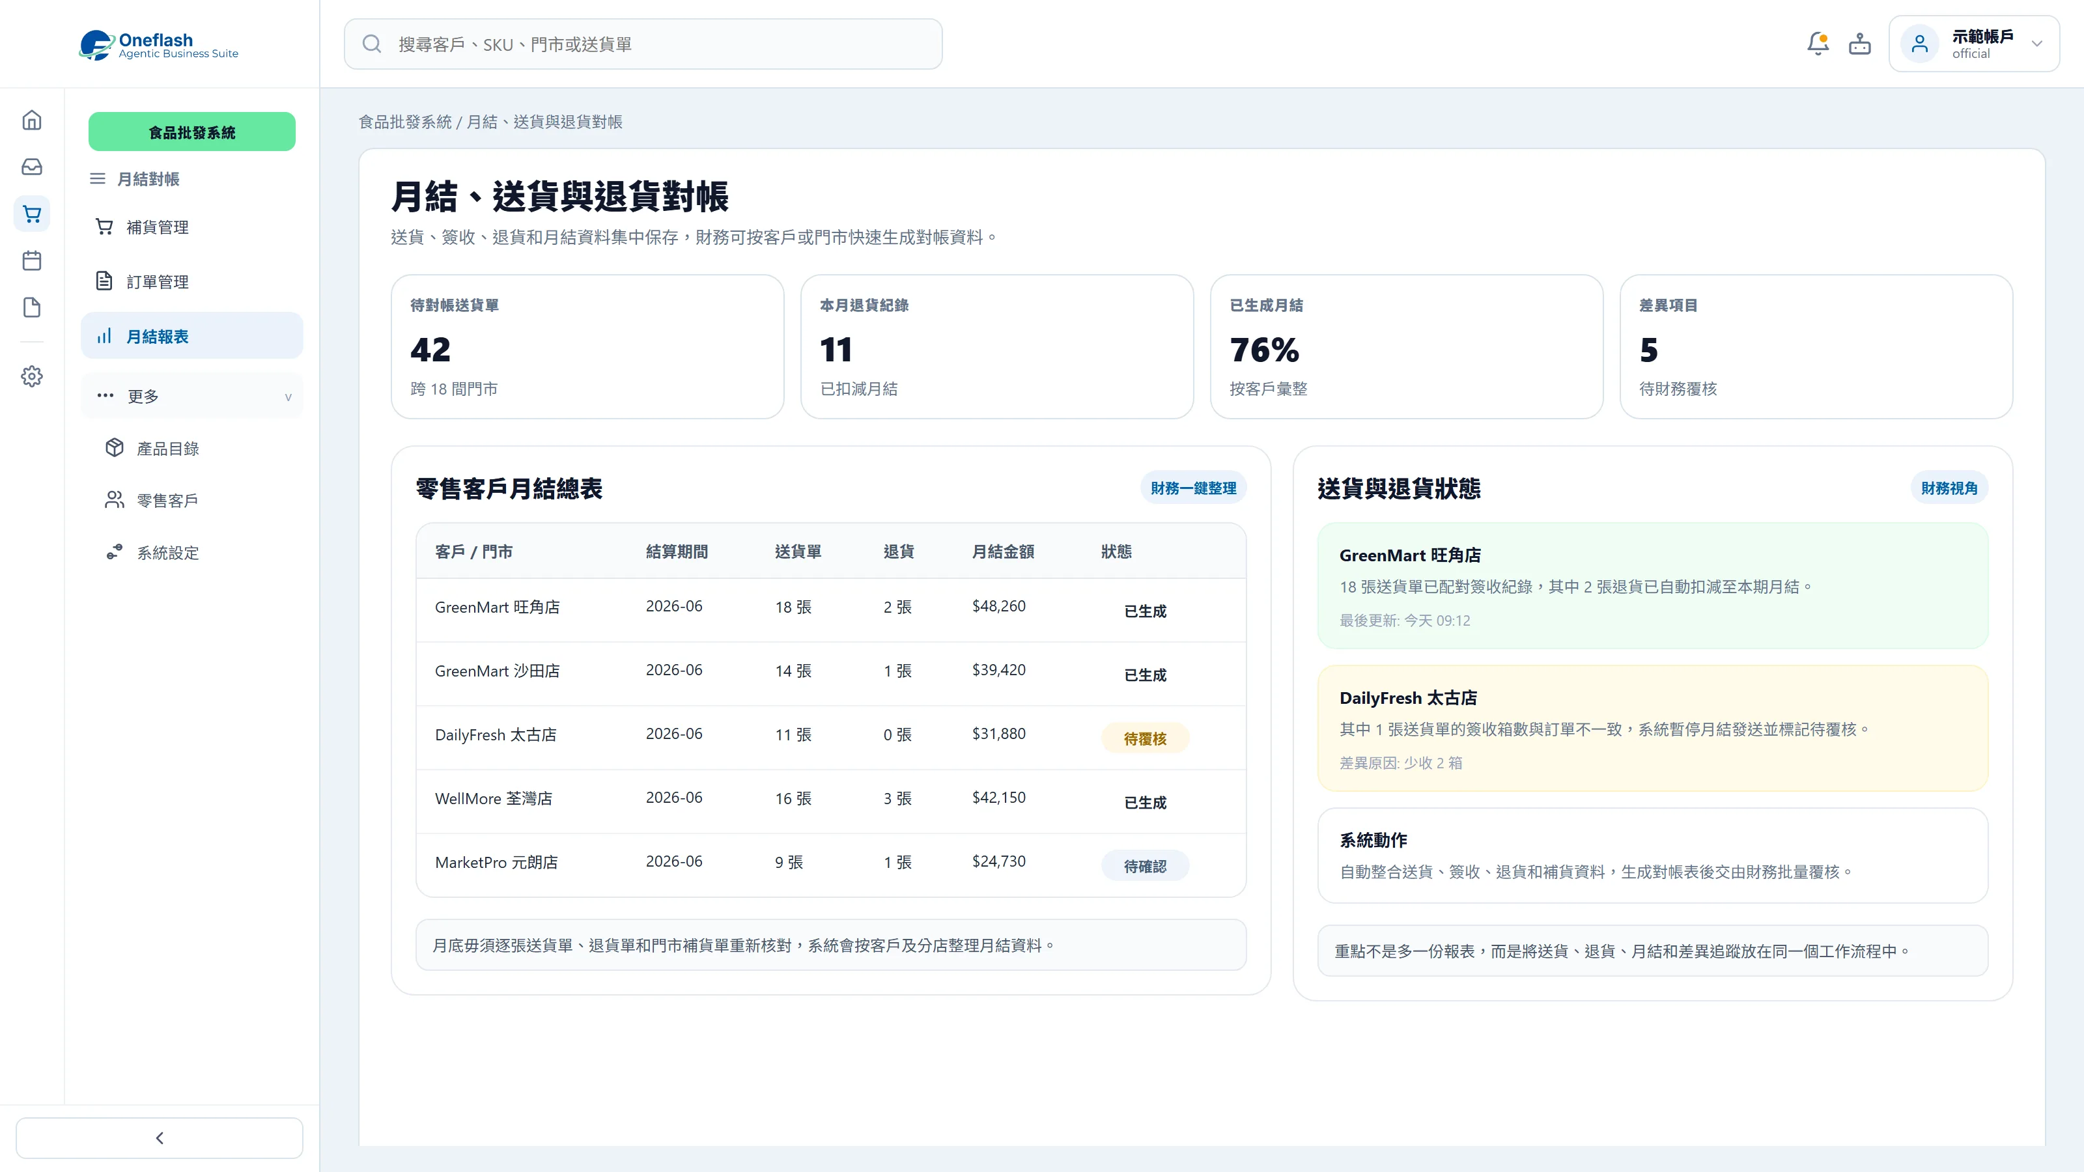Screen dimensions: 2084x1172
Task: Open the 系統動作 card
Action: click(1653, 856)
